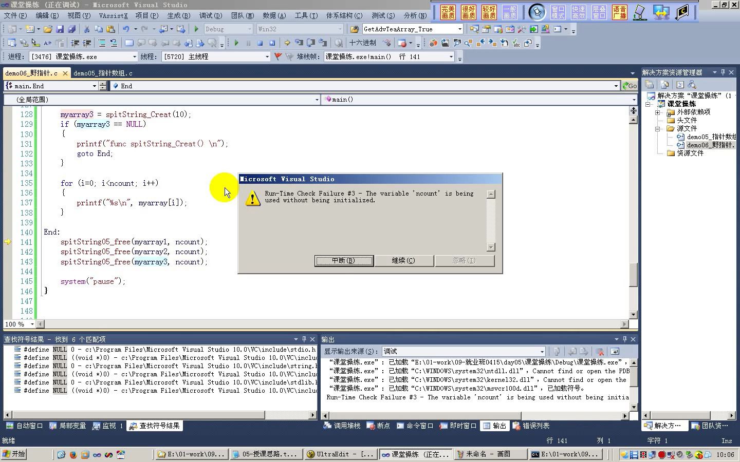Open the 进程 process dropdown
Image resolution: width=740 pixels, height=462 pixels.
pos(135,57)
